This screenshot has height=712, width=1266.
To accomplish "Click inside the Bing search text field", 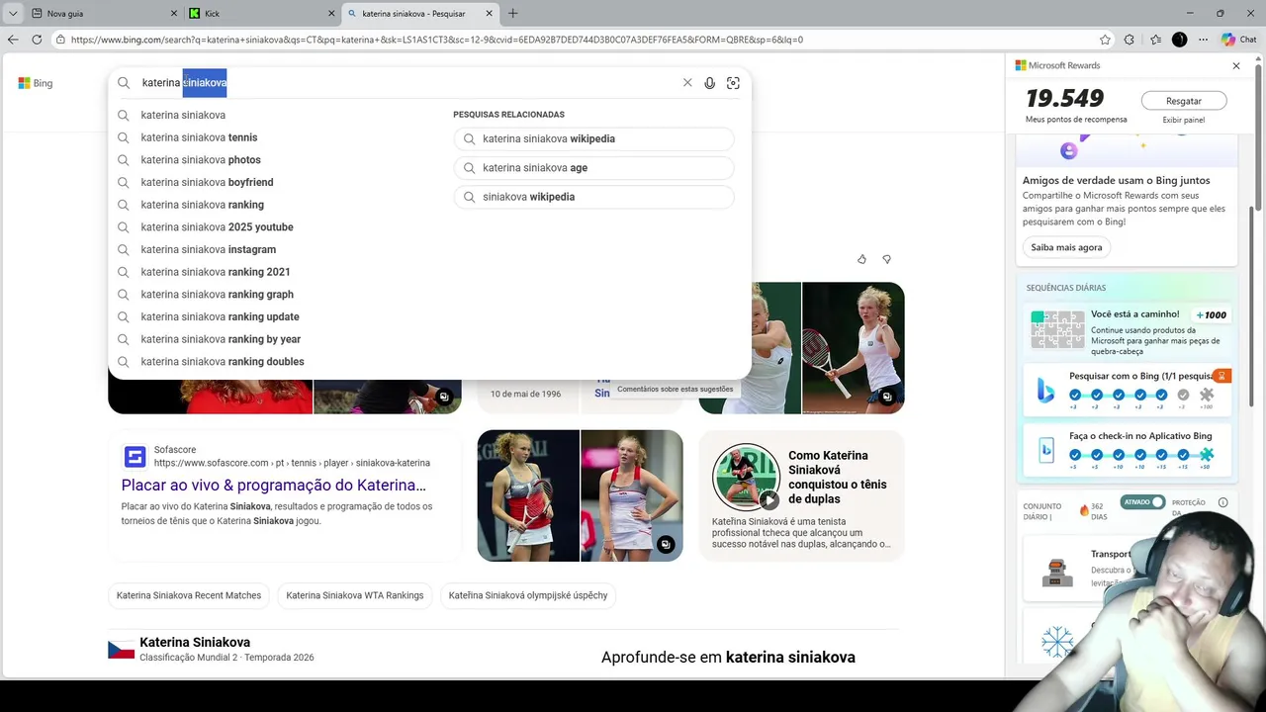I will coord(406,83).
